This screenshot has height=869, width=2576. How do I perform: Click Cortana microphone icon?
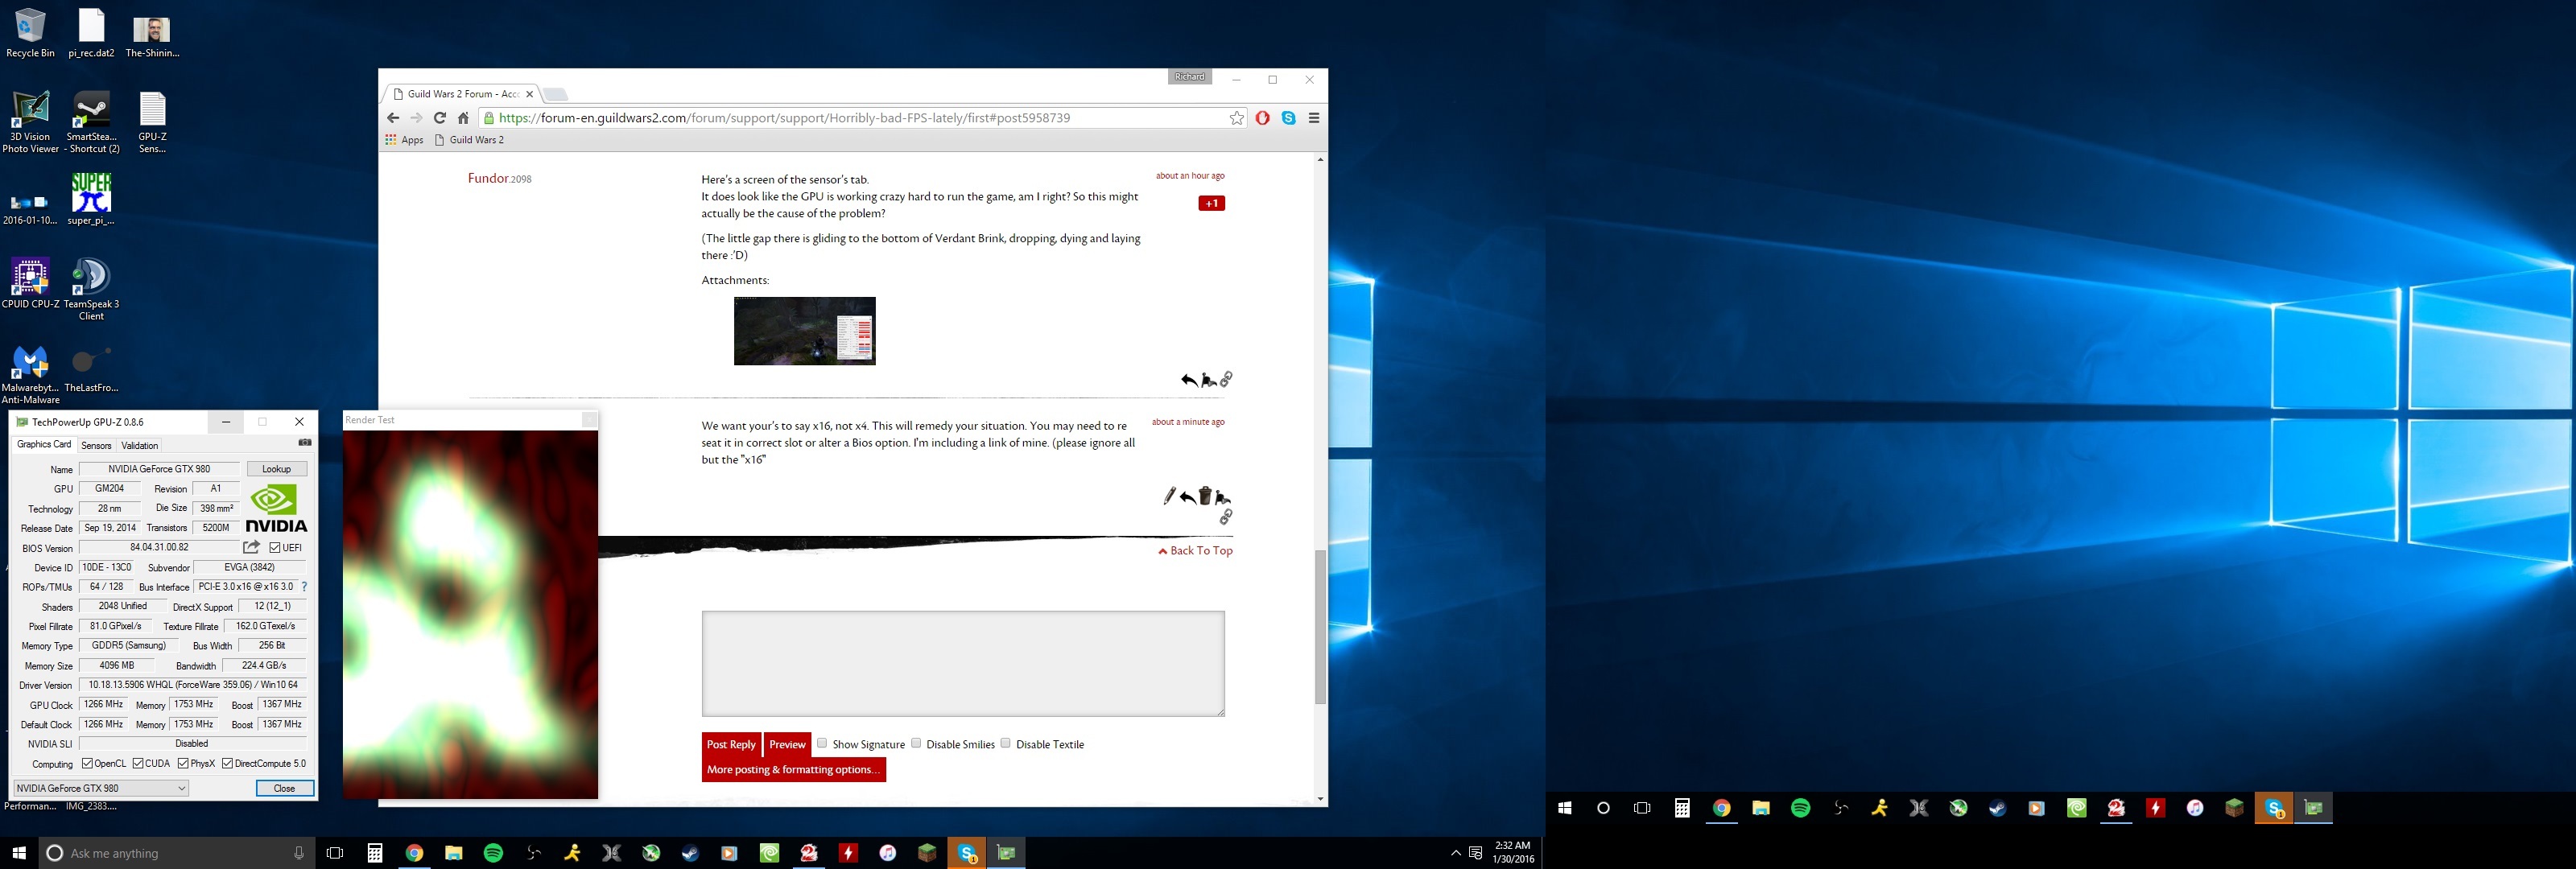[298, 853]
